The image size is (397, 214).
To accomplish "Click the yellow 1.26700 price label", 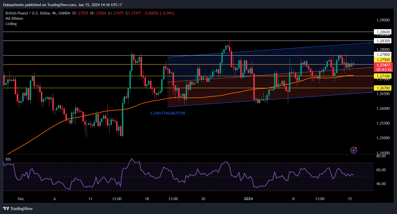I will tap(383, 88).
